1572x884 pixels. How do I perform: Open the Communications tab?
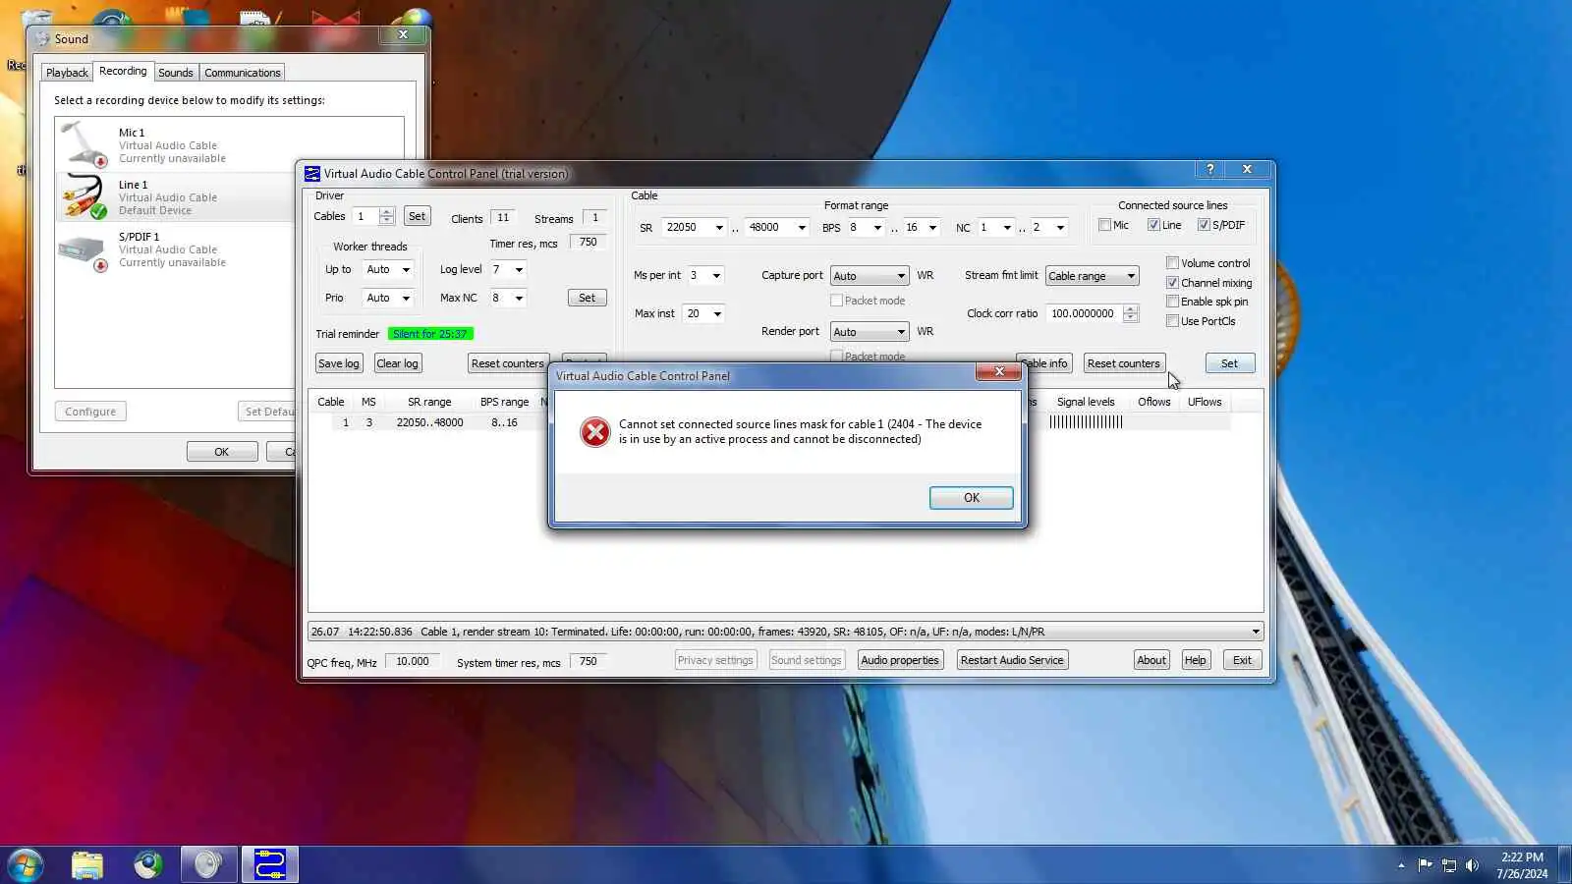[243, 73]
